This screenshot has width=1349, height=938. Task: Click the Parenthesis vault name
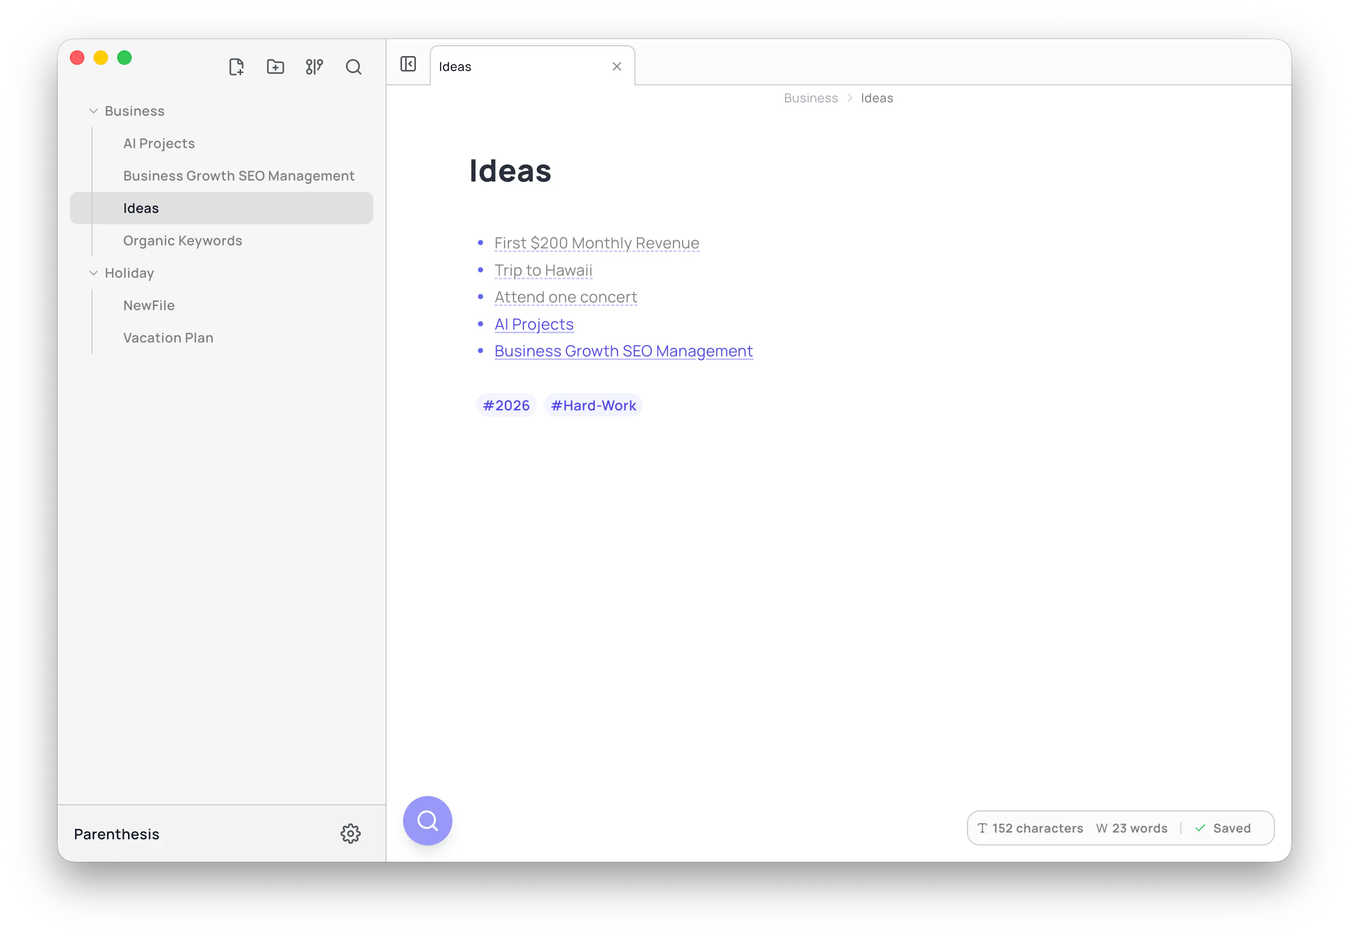pyautogui.click(x=117, y=834)
